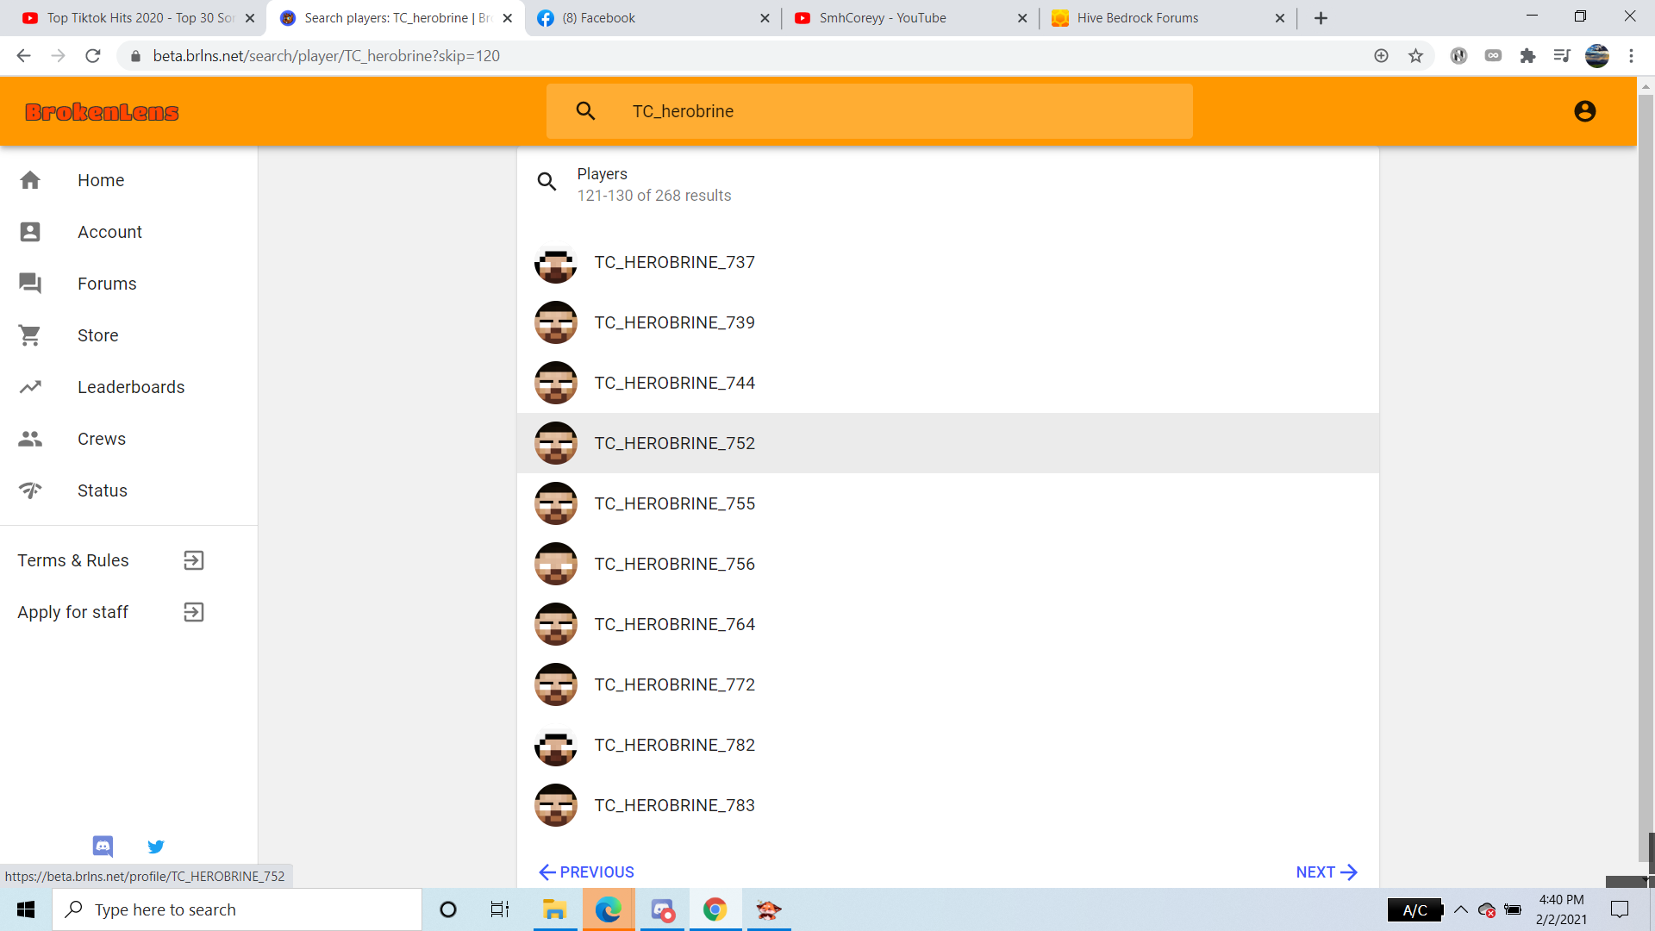This screenshot has width=1655, height=931.
Task: Open File Explorer from the taskbar
Action: [554, 909]
